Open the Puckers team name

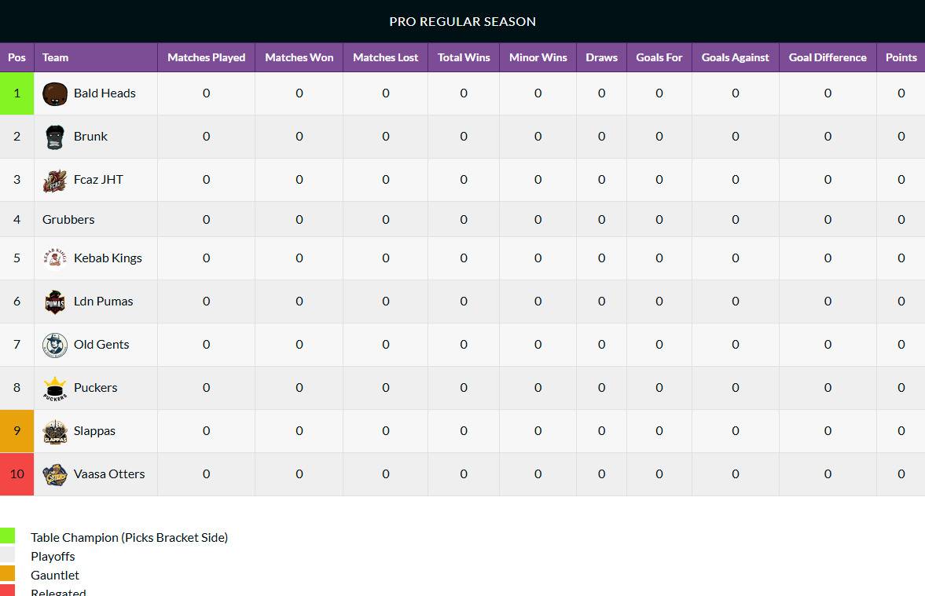pyautogui.click(x=96, y=387)
